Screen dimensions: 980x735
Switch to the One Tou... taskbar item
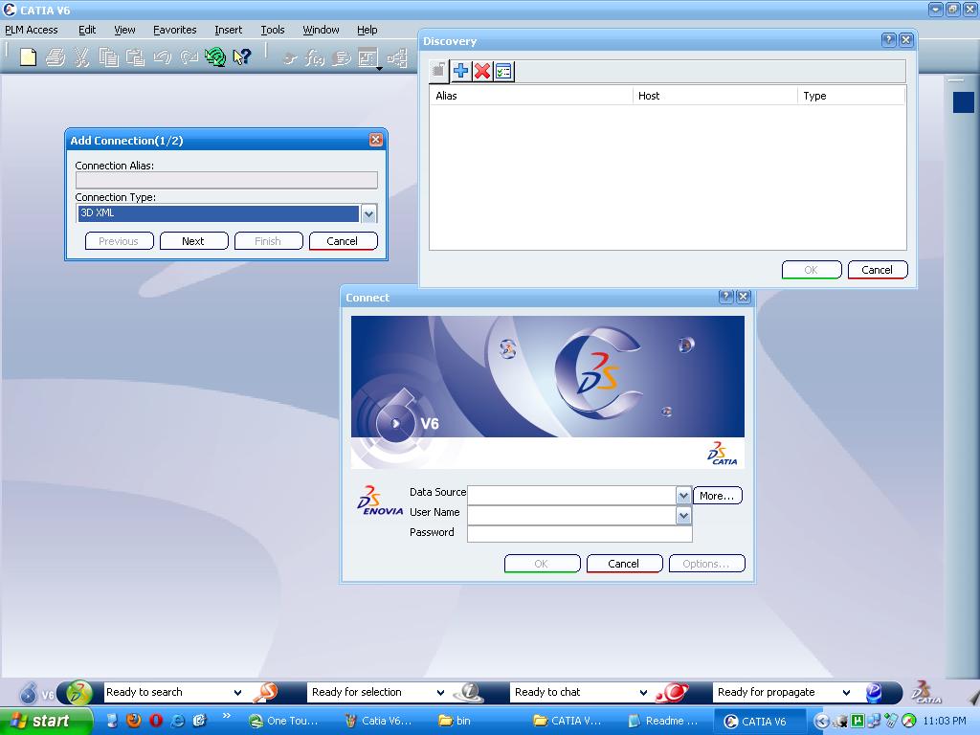click(285, 721)
